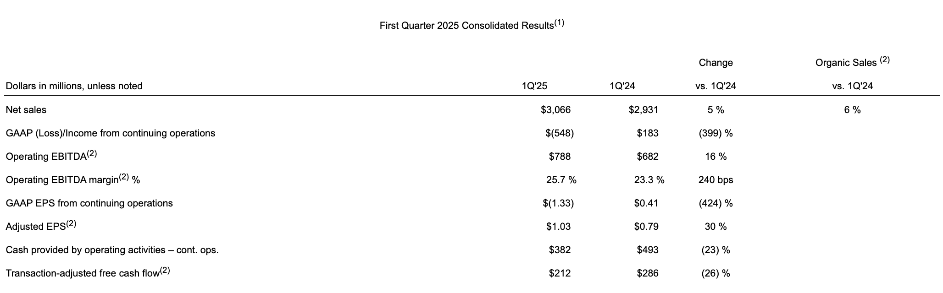Select the $493 operating cash value

pyautogui.click(x=648, y=250)
